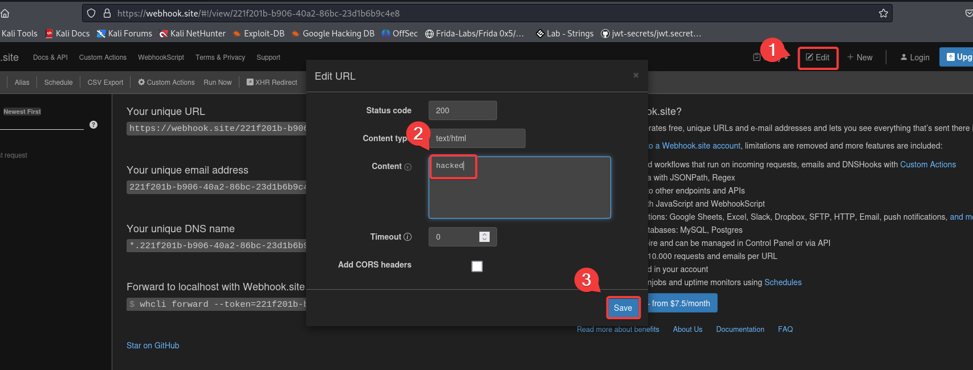Click the Status code input field
The width and height of the screenshot is (973, 370).
(462, 110)
